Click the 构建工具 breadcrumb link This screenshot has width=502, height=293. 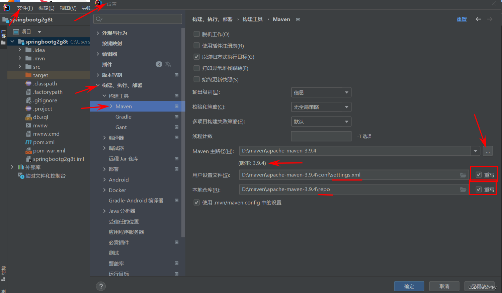pos(253,19)
